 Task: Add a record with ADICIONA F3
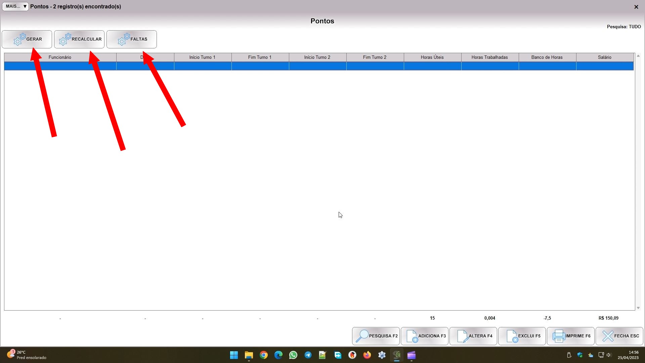point(425,336)
